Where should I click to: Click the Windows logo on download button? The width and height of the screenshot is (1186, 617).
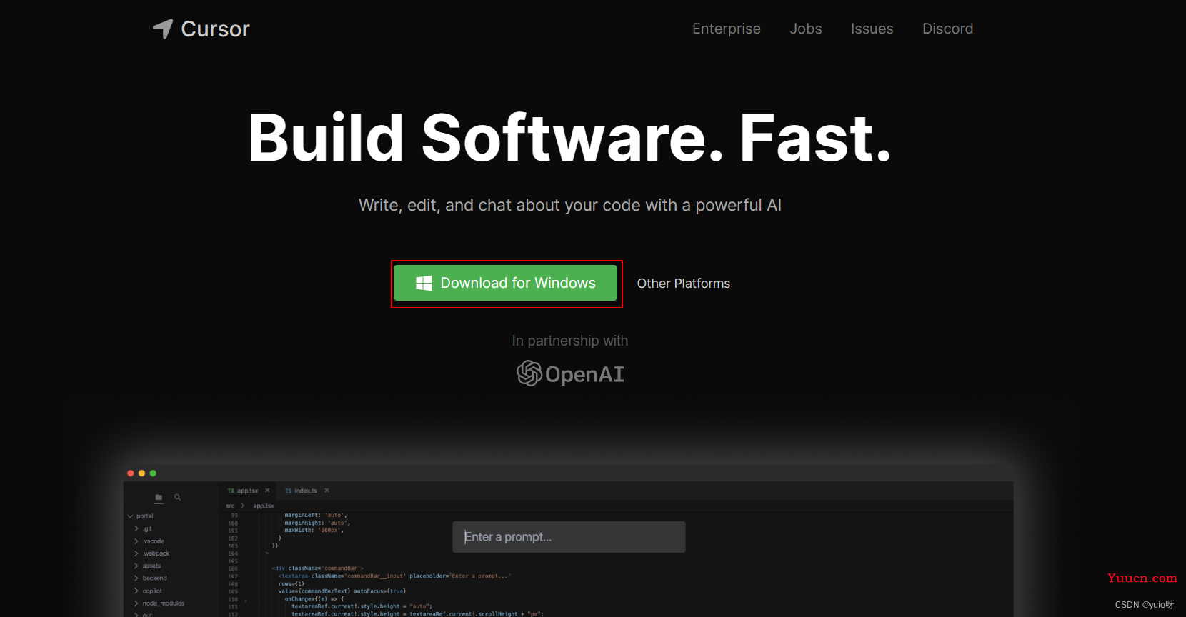coord(424,284)
